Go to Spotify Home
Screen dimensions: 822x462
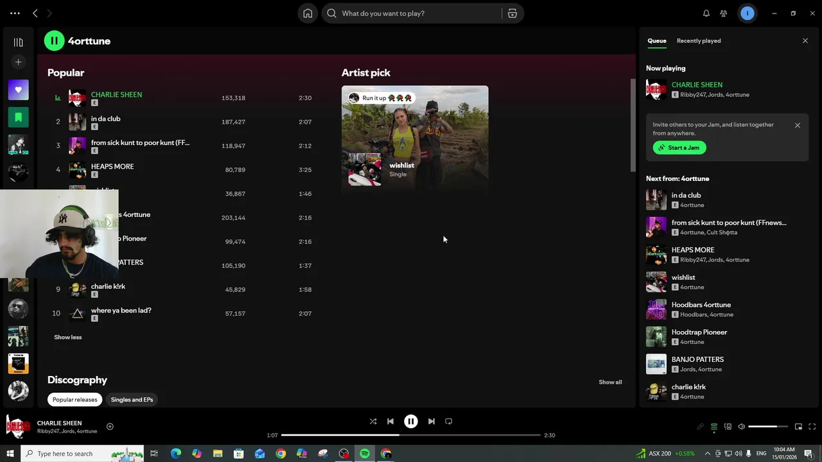click(308, 13)
